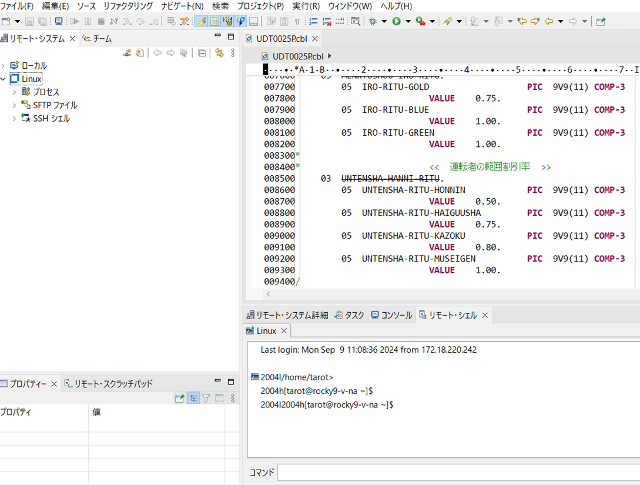Click the pilcrow show whitespace icon
Screen dimensions: 640x485
297,21
